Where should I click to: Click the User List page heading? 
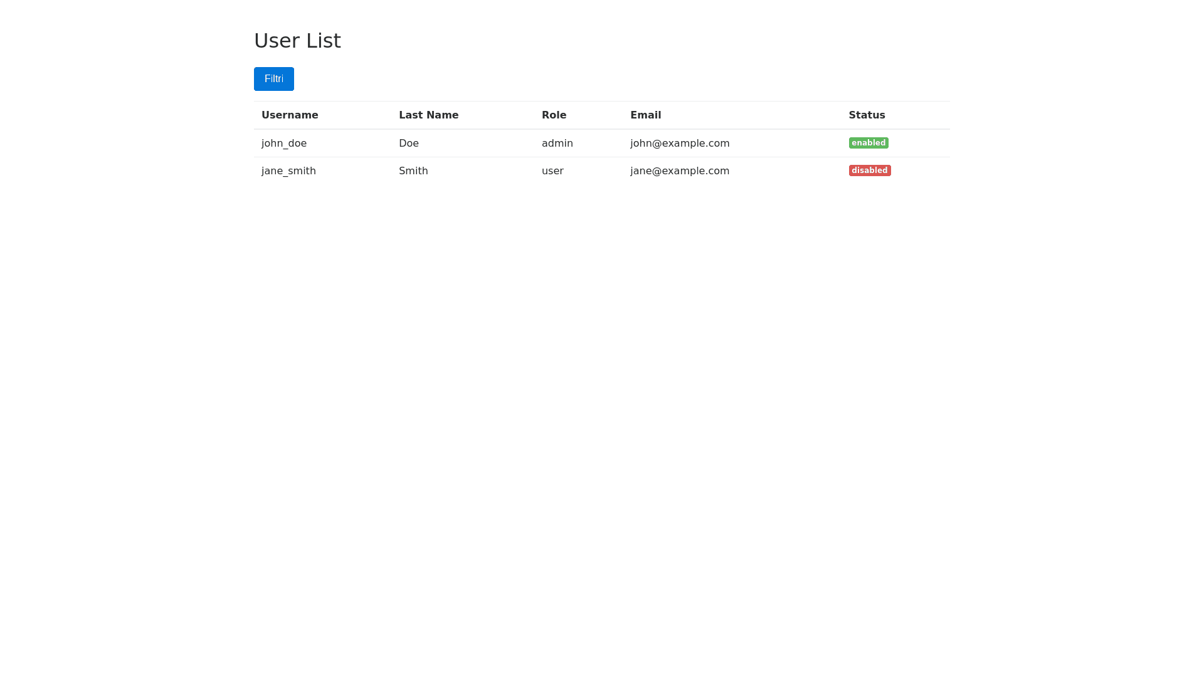[x=297, y=41]
